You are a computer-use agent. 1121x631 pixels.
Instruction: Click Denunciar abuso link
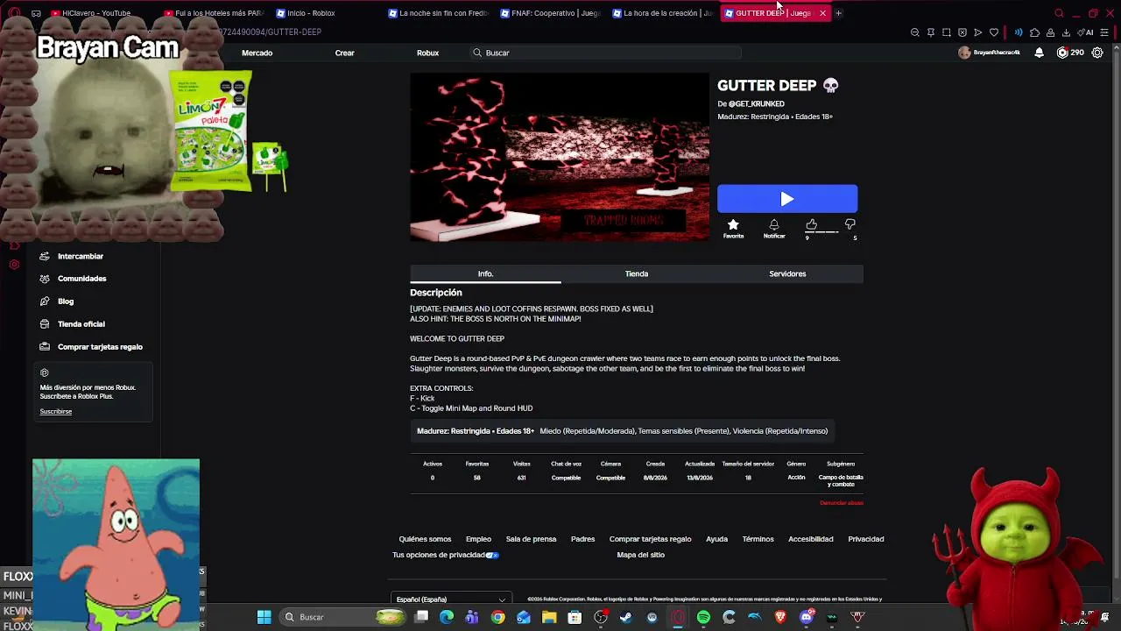pyautogui.click(x=842, y=503)
